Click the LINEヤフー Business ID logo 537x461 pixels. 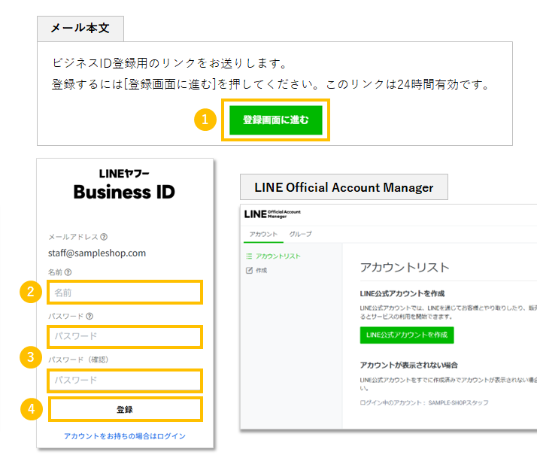(124, 185)
